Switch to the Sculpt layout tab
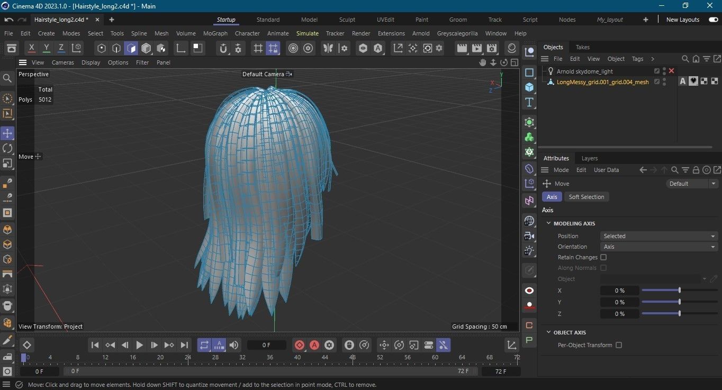The width and height of the screenshot is (722, 390). click(x=347, y=20)
